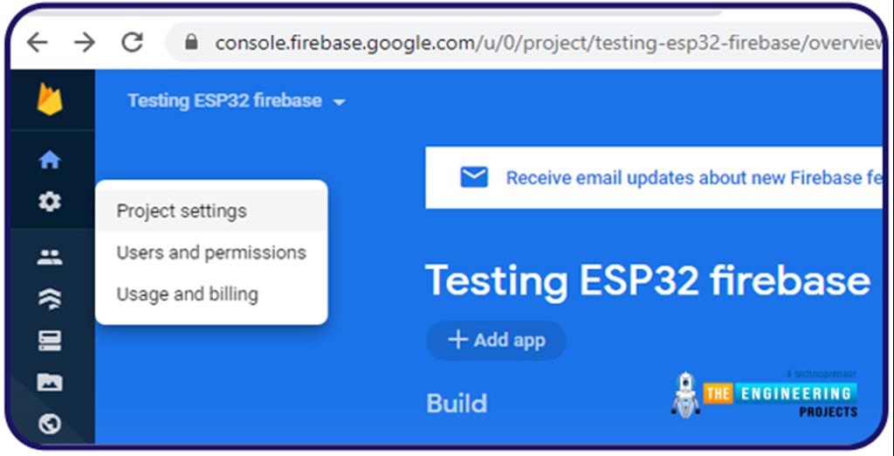Click the envelope icon in the banner
The height and width of the screenshot is (456, 894).
(473, 178)
